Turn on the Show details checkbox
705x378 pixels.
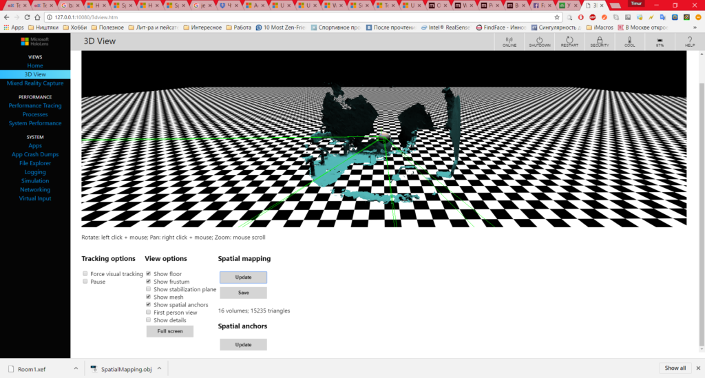[x=149, y=319]
